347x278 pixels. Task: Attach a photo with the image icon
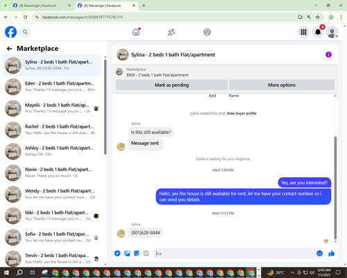[x=127, y=253]
